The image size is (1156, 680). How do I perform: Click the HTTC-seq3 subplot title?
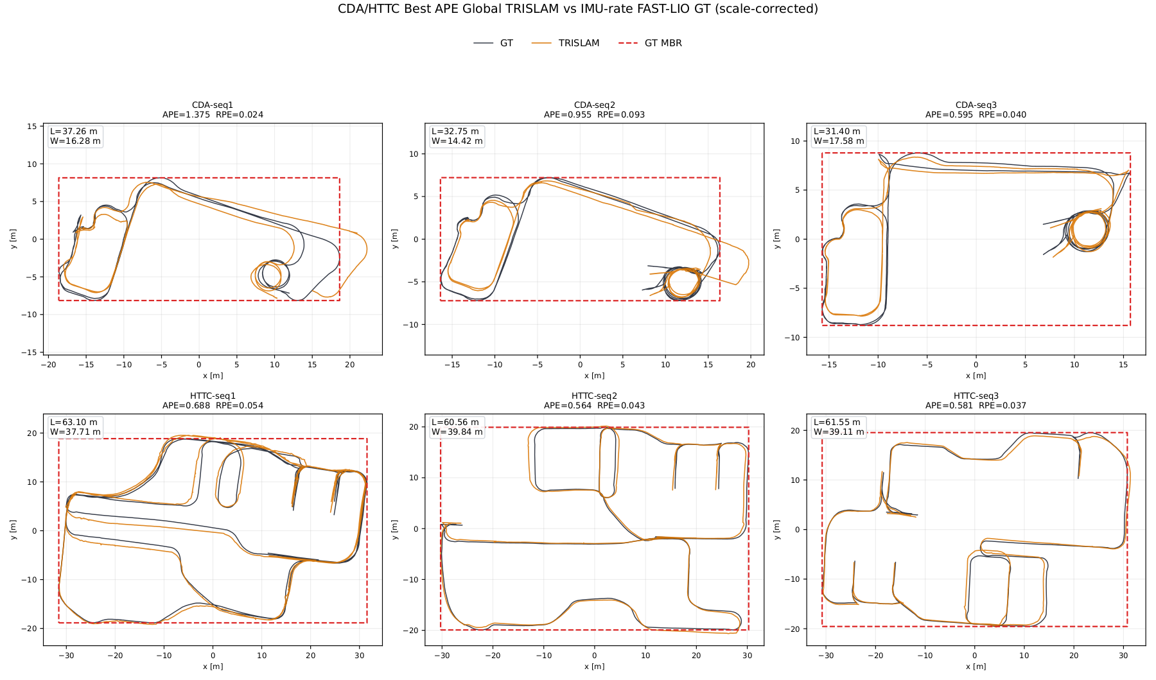[976, 396]
